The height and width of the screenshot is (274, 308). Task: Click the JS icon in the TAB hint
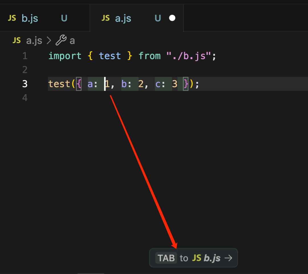(x=197, y=258)
